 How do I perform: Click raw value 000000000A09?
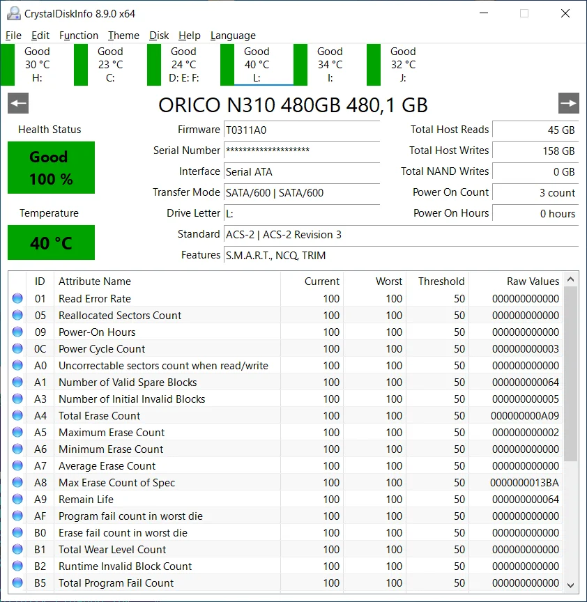pos(525,416)
